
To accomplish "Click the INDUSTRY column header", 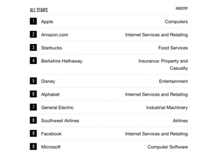I will click(182, 8).
